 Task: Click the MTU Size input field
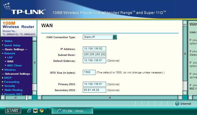(89, 73)
